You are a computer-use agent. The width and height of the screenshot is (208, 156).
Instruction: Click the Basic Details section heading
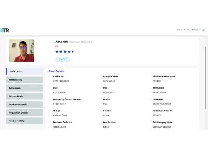click(x=56, y=71)
